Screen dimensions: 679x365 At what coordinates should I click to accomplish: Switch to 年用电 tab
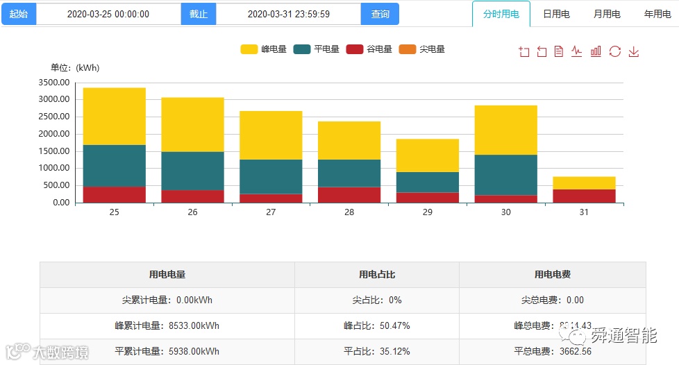pyautogui.click(x=657, y=14)
